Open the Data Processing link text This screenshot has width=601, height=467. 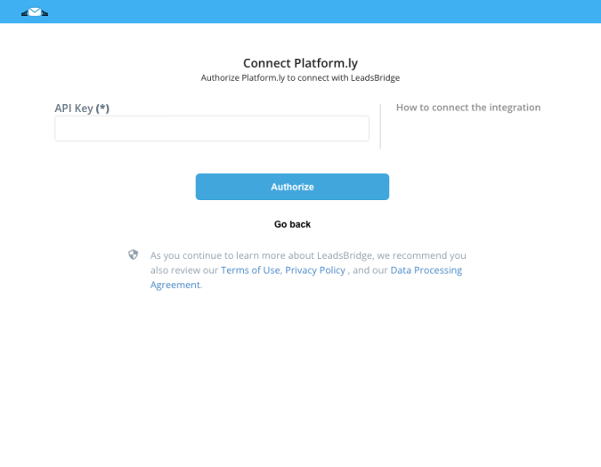coord(426,270)
